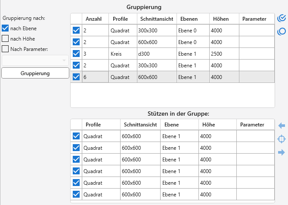Click the Schnittansicht header in the Gruppierung table
This screenshot has width=288, height=205.
click(156, 19)
